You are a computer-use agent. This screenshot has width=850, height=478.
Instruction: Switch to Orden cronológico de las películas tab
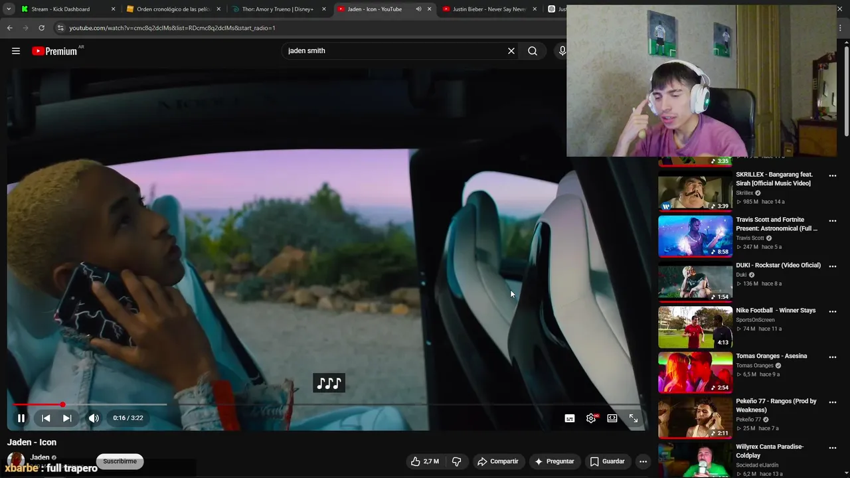click(x=173, y=9)
